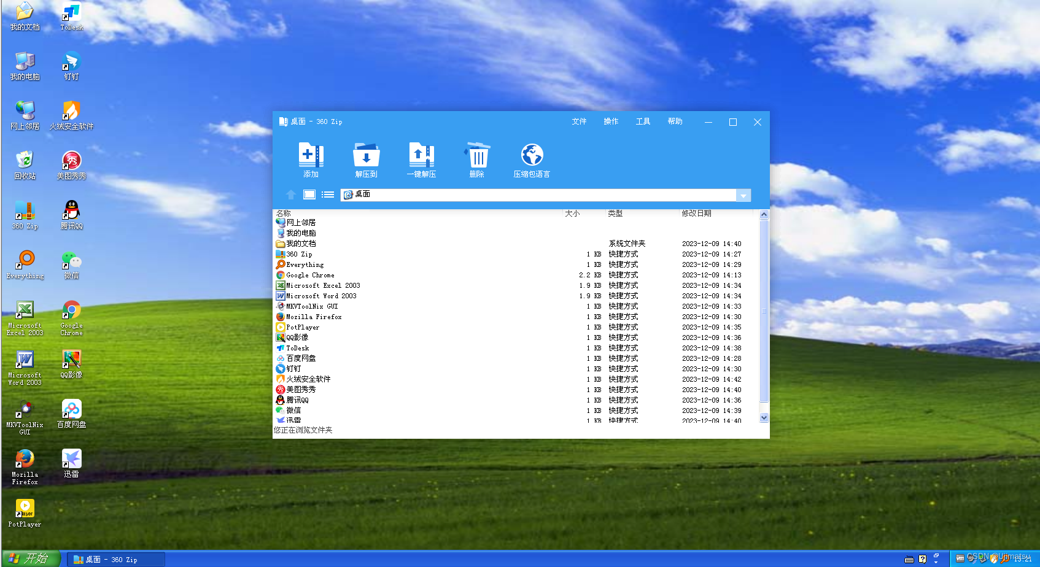Image resolution: width=1040 pixels, height=567 pixels.
Task: Select Mozilla Firefox list row
Action: coord(516,317)
